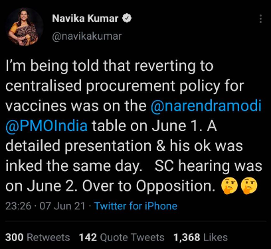
Task: Click the tweet date 07 Jun 21
Action: click(62, 206)
